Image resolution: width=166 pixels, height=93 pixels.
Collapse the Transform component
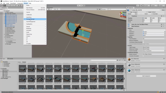127,16
